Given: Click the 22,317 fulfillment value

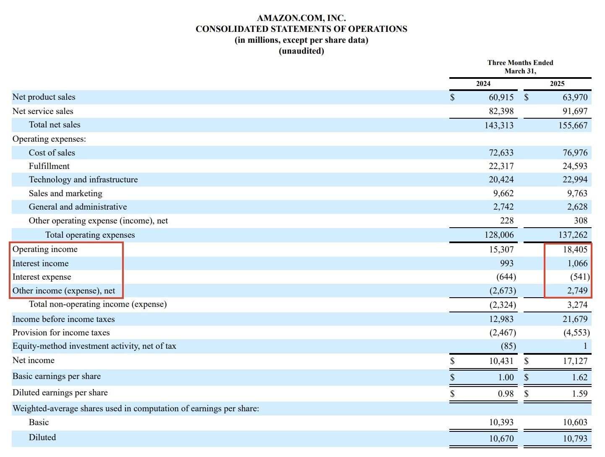Looking at the screenshot, I should tap(501, 166).
